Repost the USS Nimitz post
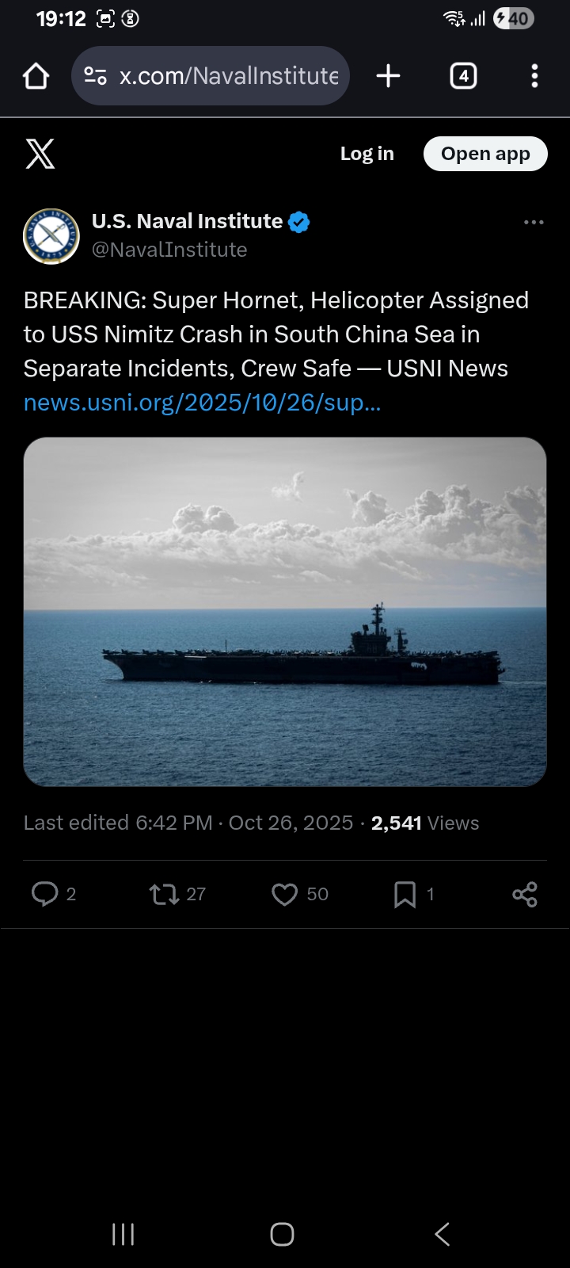Image resolution: width=570 pixels, height=1268 pixels. click(165, 894)
